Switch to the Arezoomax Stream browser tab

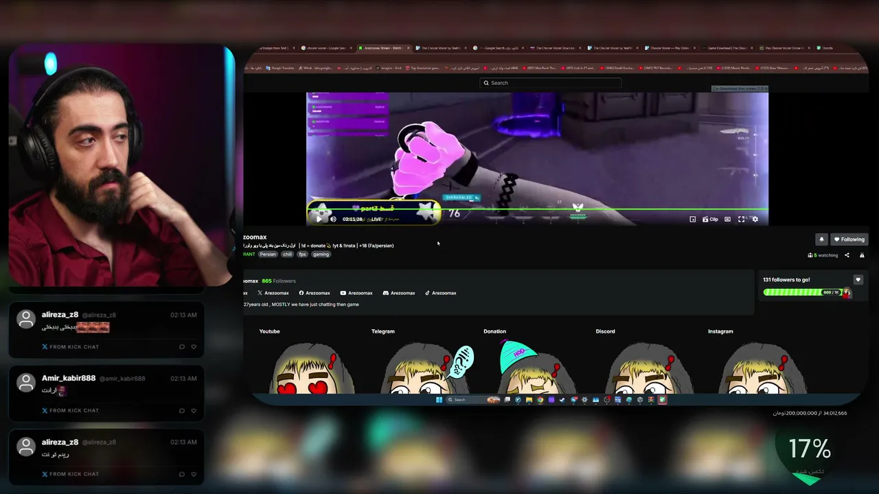383,48
